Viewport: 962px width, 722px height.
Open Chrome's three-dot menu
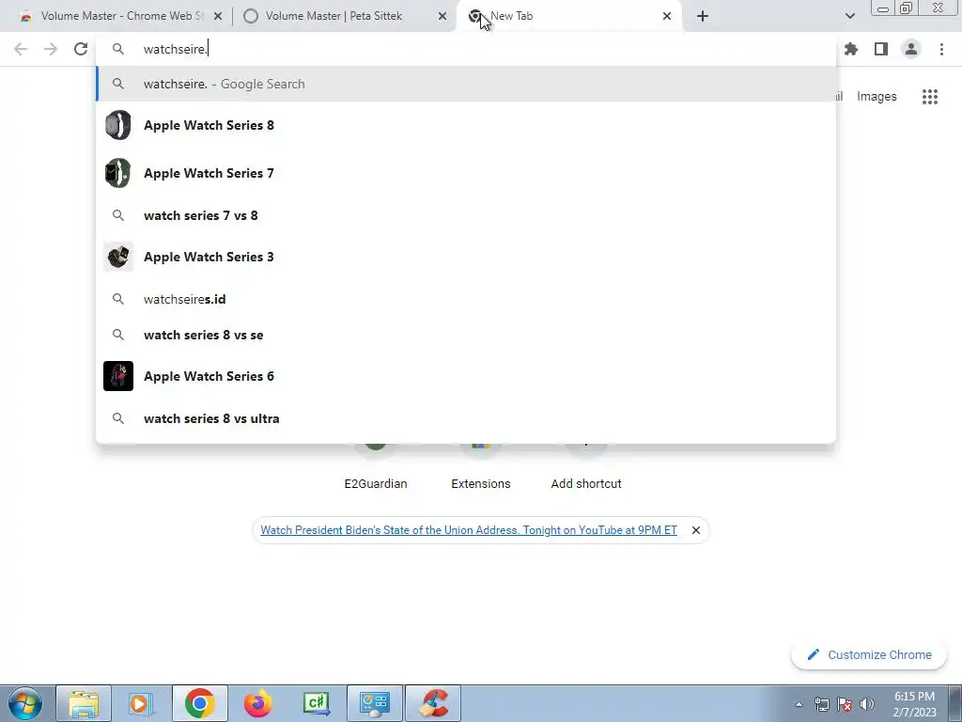tap(941, 49)
